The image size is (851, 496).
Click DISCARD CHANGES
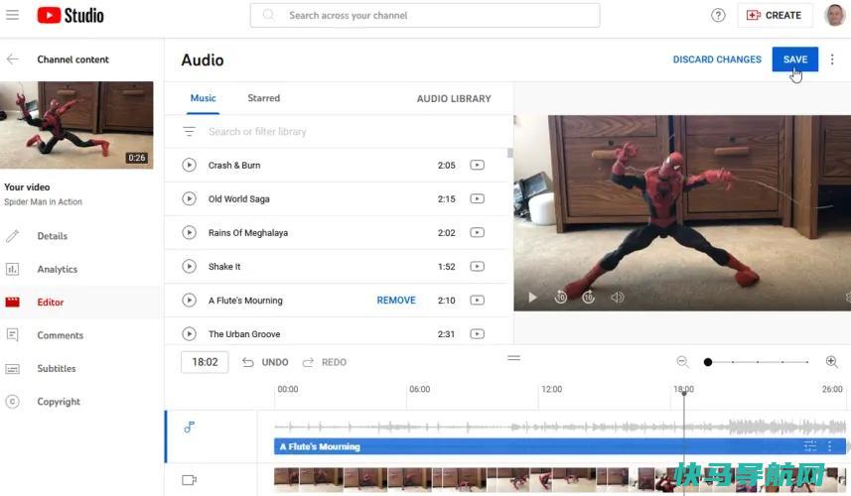(x=717, y=60)
